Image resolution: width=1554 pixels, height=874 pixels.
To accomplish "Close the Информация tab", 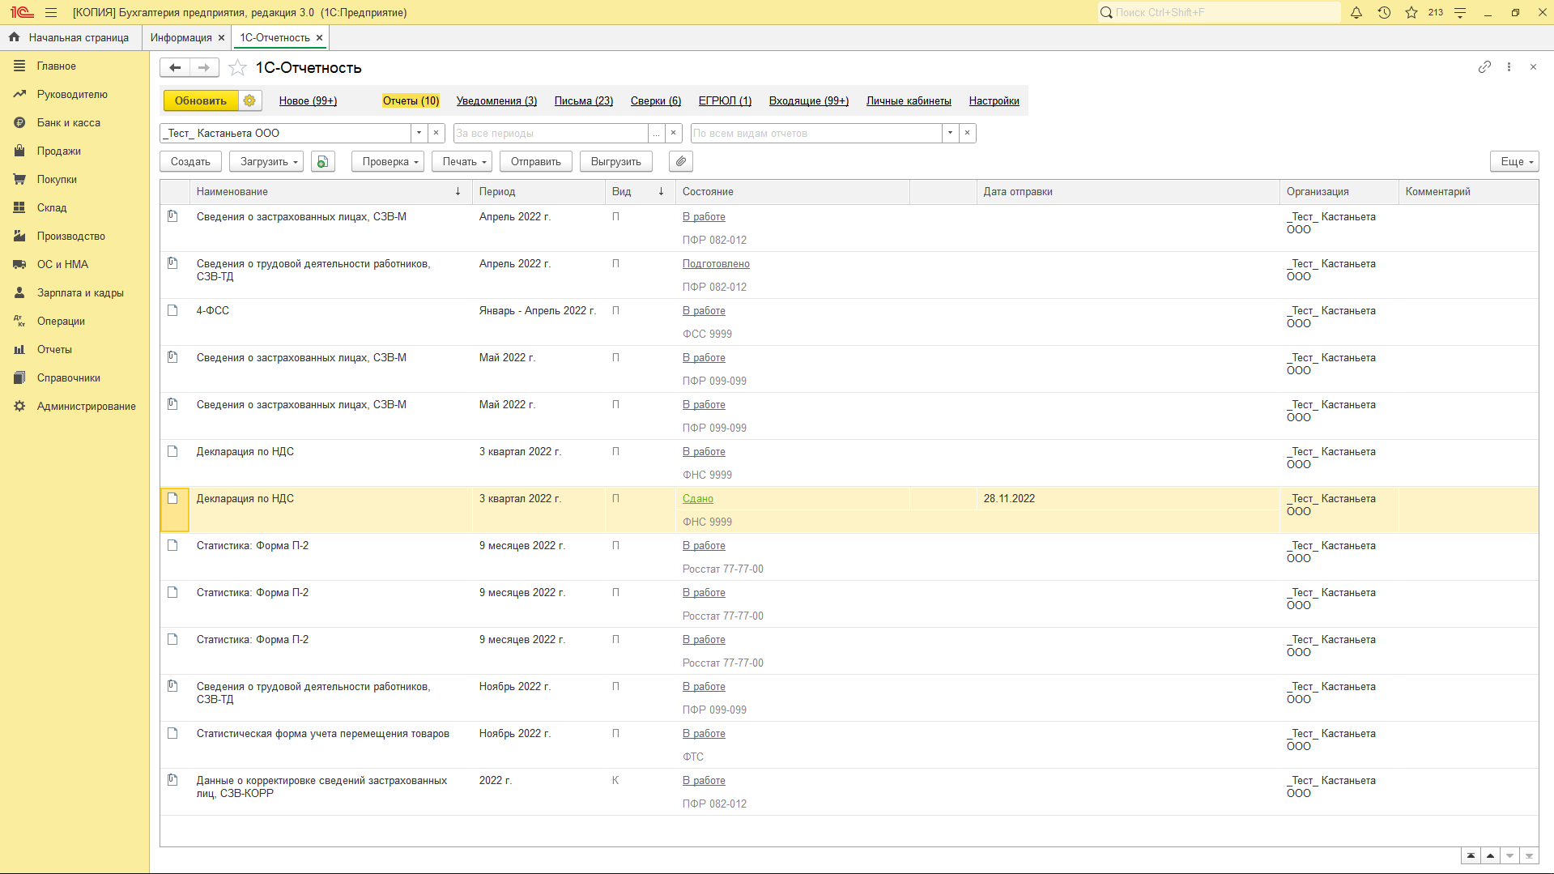I will tap(221, 38).
